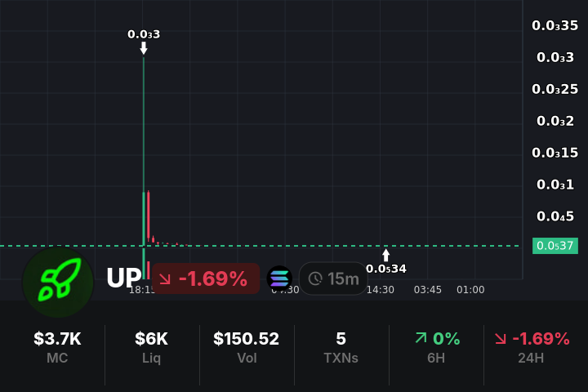Click the red down-arrow icon beside 24H

[500, 339]
